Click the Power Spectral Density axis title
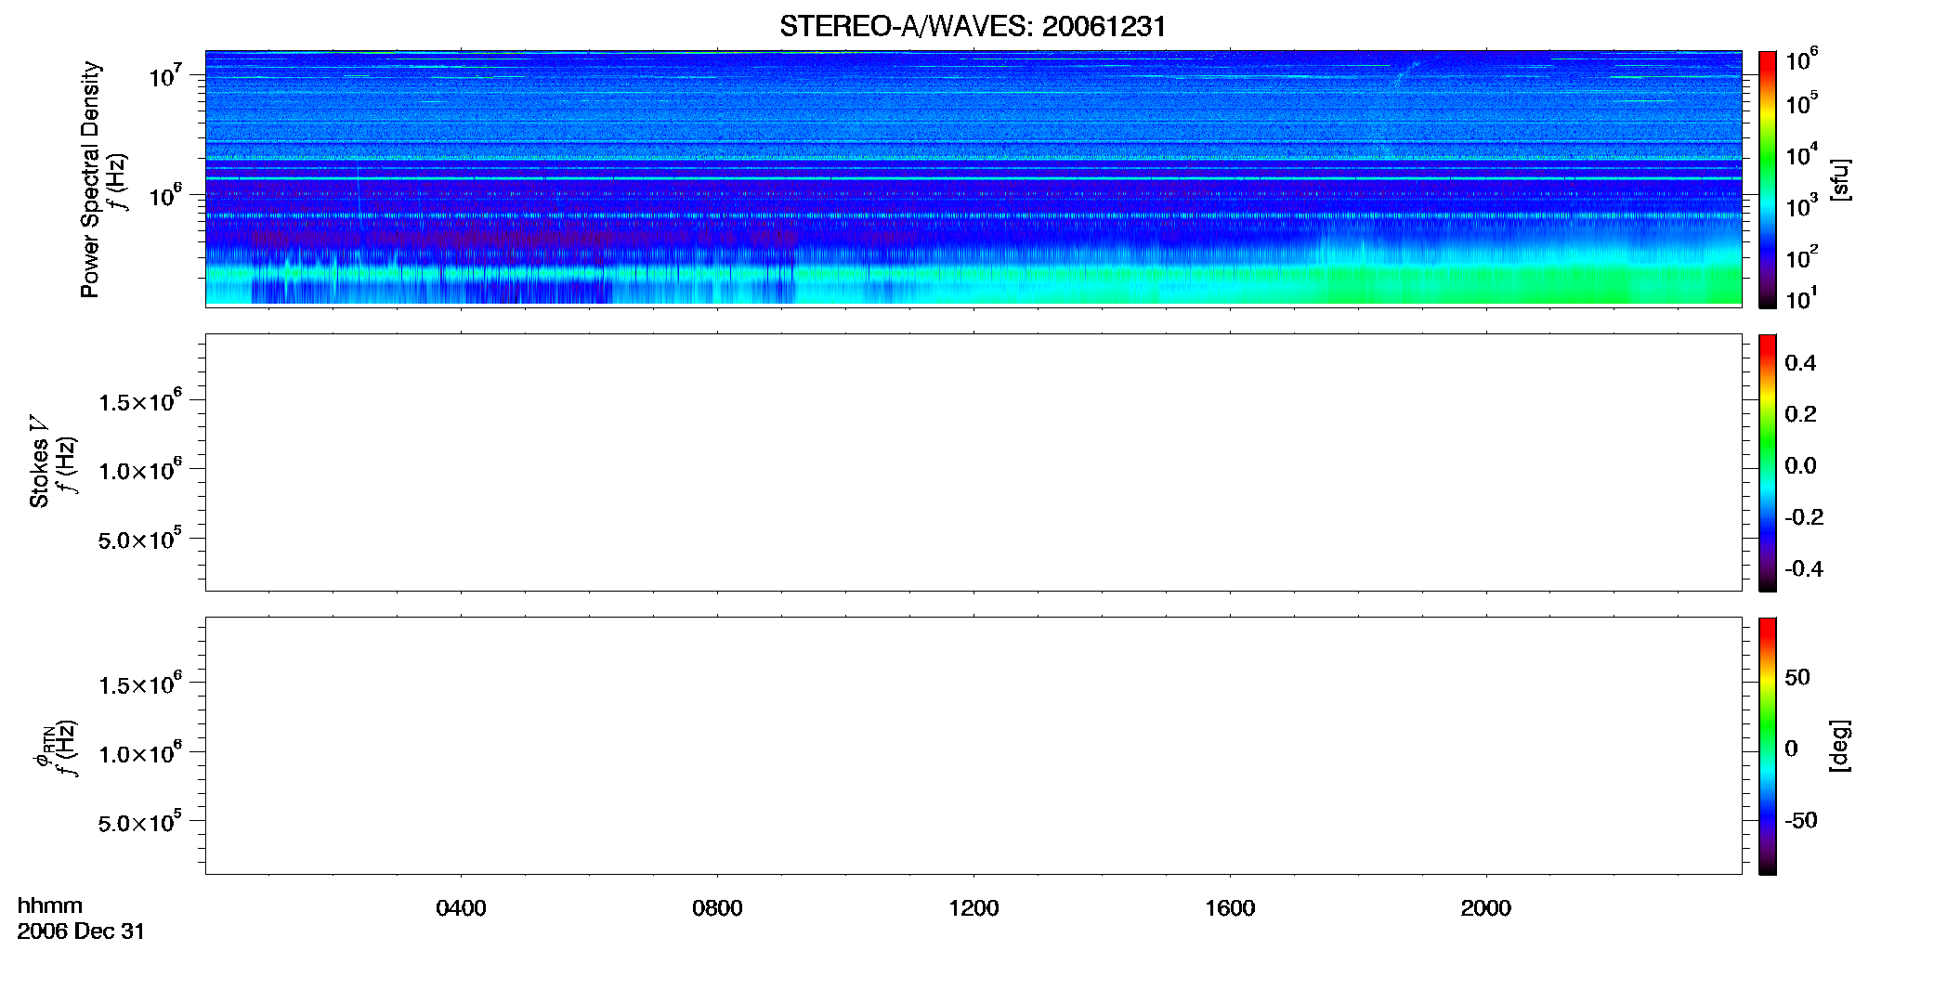 90,179
